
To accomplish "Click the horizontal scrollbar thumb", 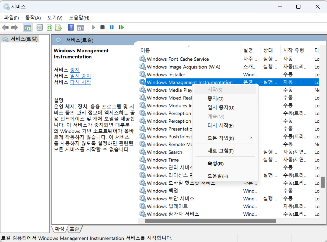I will (x=210, y=221).
